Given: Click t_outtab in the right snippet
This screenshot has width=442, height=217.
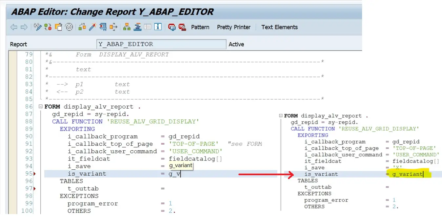Looking at the screenshot, I should pyautogui.click(x=318, y=187).
